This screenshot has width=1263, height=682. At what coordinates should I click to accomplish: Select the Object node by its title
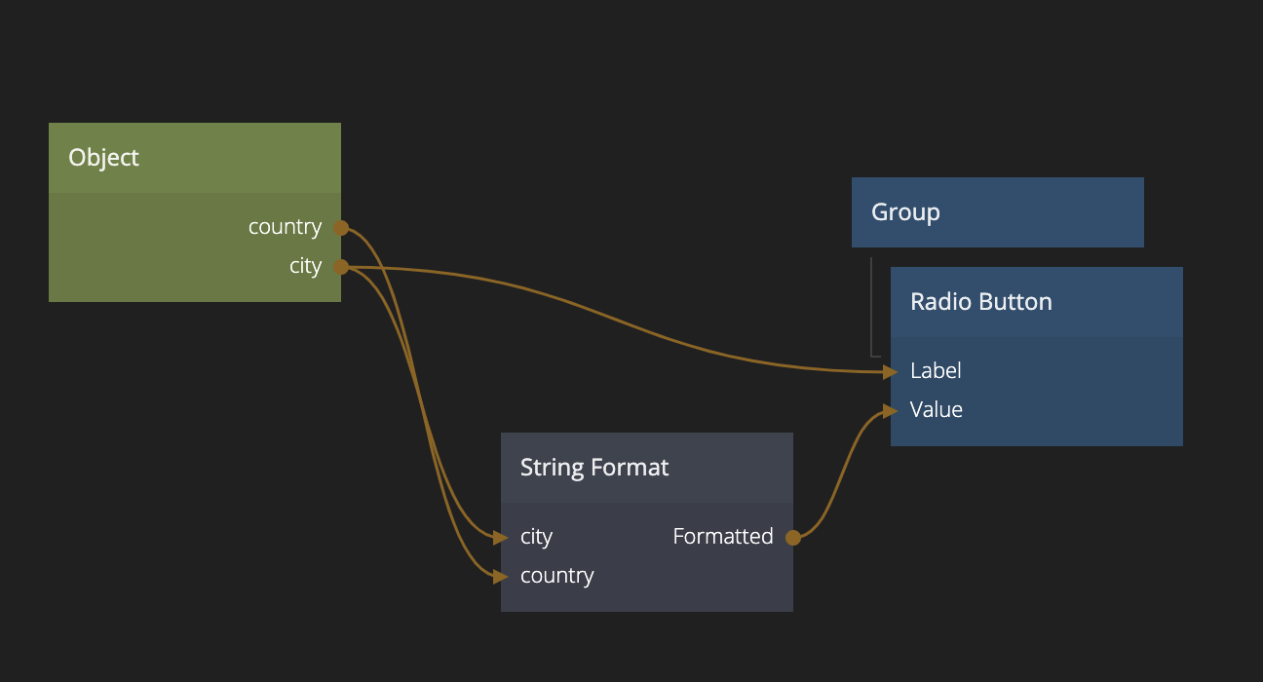pos(104,158)
